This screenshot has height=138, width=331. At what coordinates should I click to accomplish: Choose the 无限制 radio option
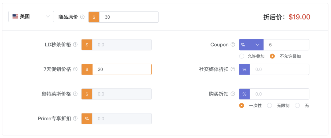pos(269,106)
